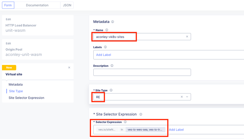Open the JSON view tab
Screen dimensions: 244x139
67,5
